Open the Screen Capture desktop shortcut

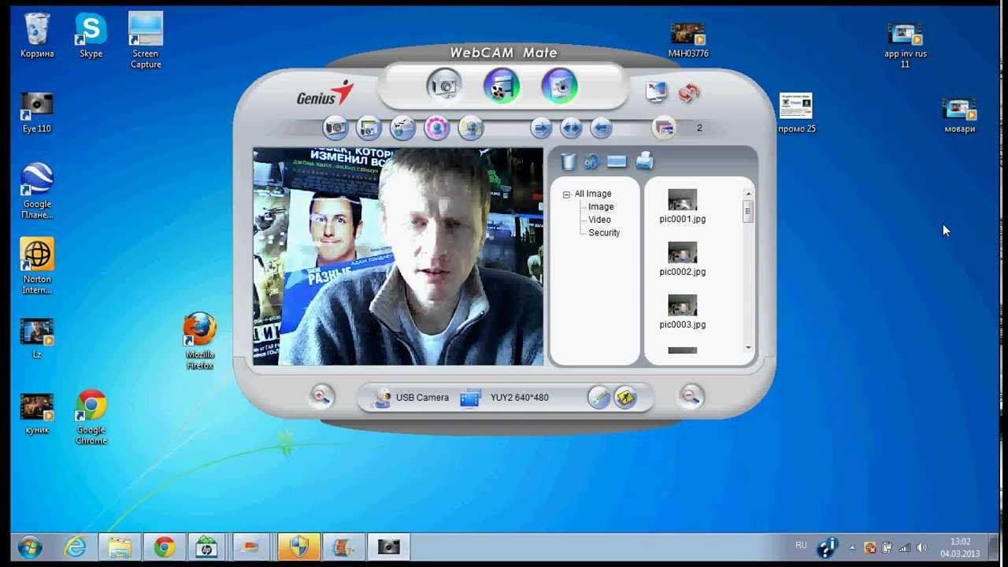click(x=146, y=40)
